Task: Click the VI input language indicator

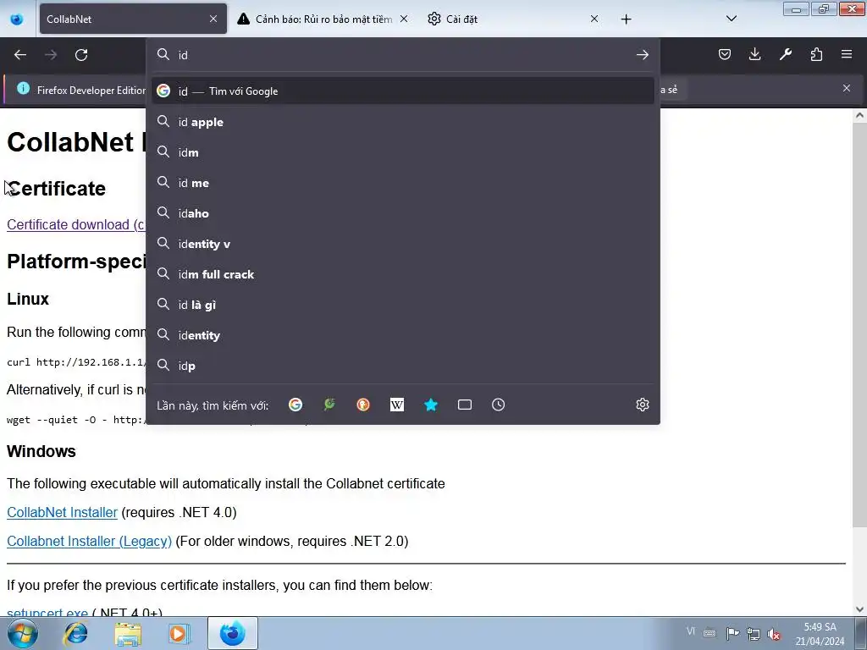Action: [691, 631]
